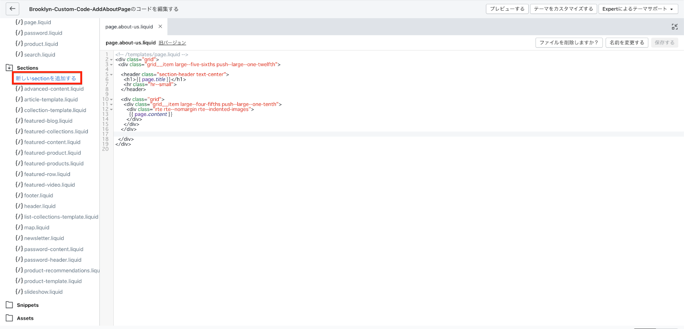Toggle fullscreen editor icon

(x=674, y=27)
